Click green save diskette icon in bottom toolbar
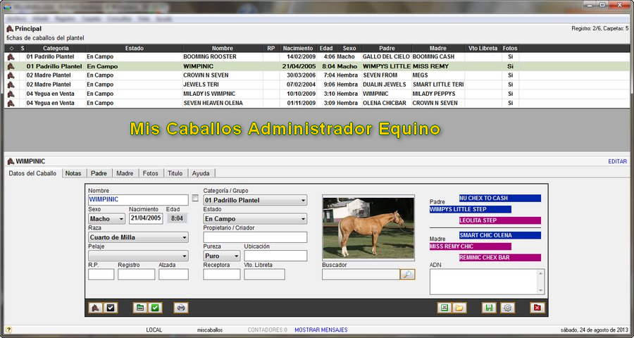634x338 pixels. coord(489,308)
